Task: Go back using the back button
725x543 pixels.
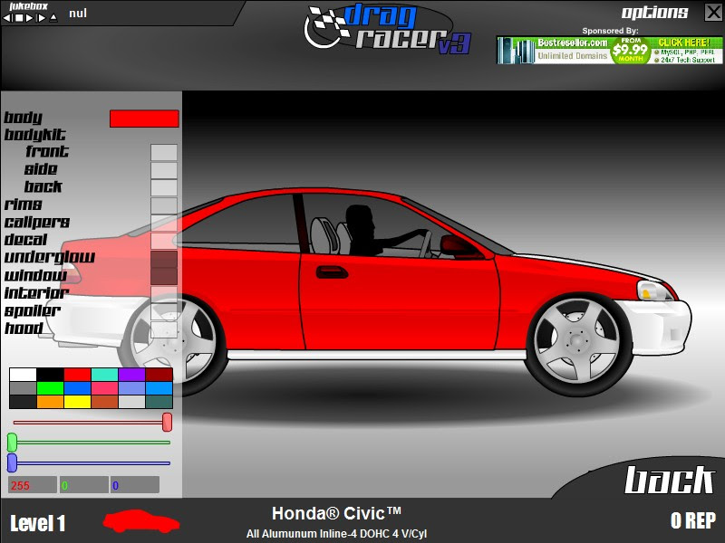Action: point(669,481)
